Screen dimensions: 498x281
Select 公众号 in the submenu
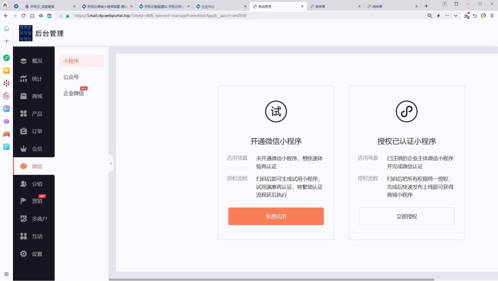coord(71,77)
